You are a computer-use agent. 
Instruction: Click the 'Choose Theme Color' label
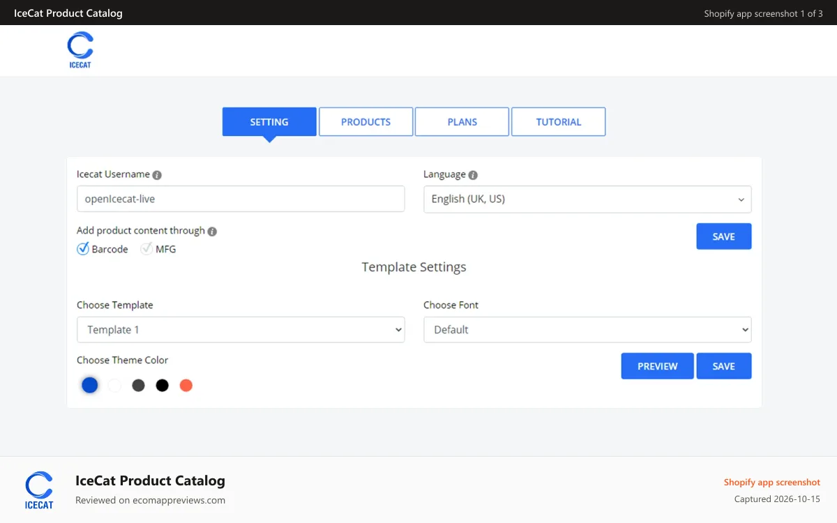(x=123, y=361)
